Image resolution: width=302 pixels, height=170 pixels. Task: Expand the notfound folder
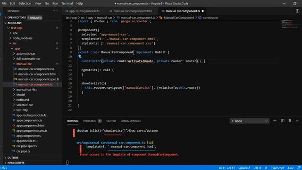[23, 100]
